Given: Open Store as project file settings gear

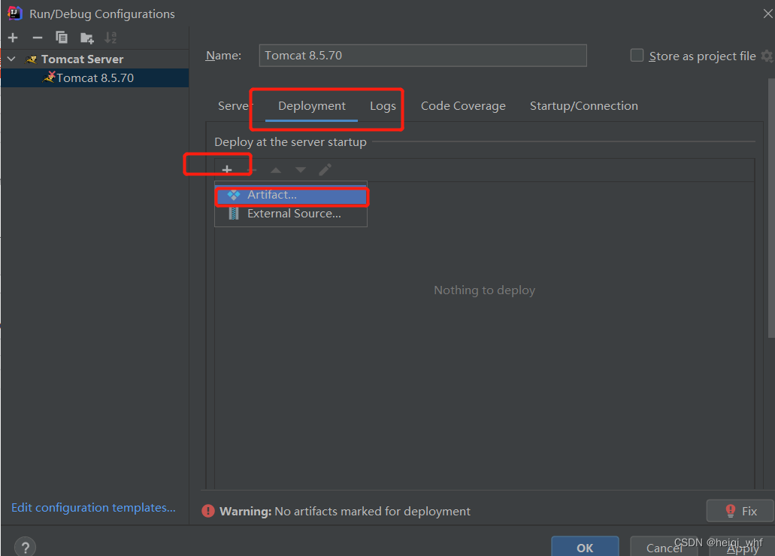Looking at the screenshot, I should tap(767, 56).
